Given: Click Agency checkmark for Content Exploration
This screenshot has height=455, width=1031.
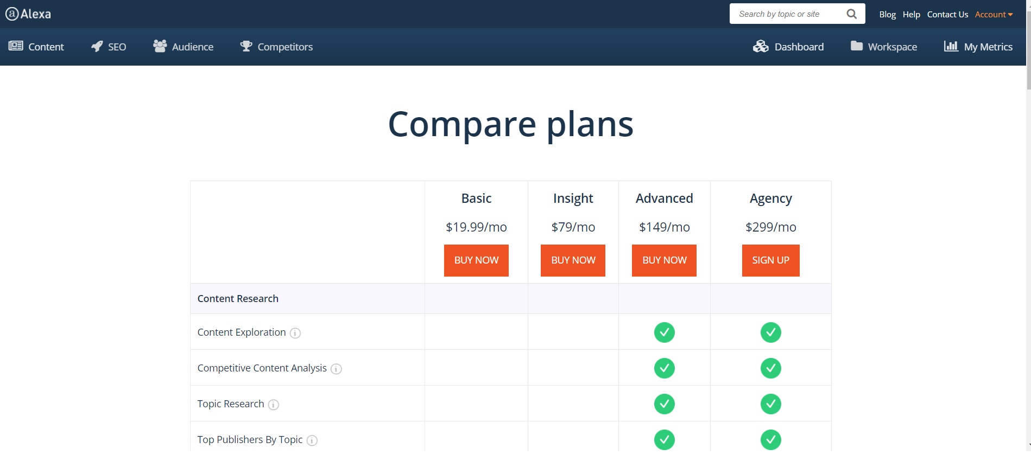Looking at the screenshot, I should coord(771,332).
